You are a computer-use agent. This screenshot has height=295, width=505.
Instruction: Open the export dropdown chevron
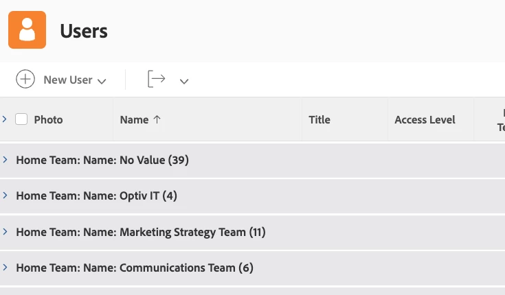click(183, 81)
